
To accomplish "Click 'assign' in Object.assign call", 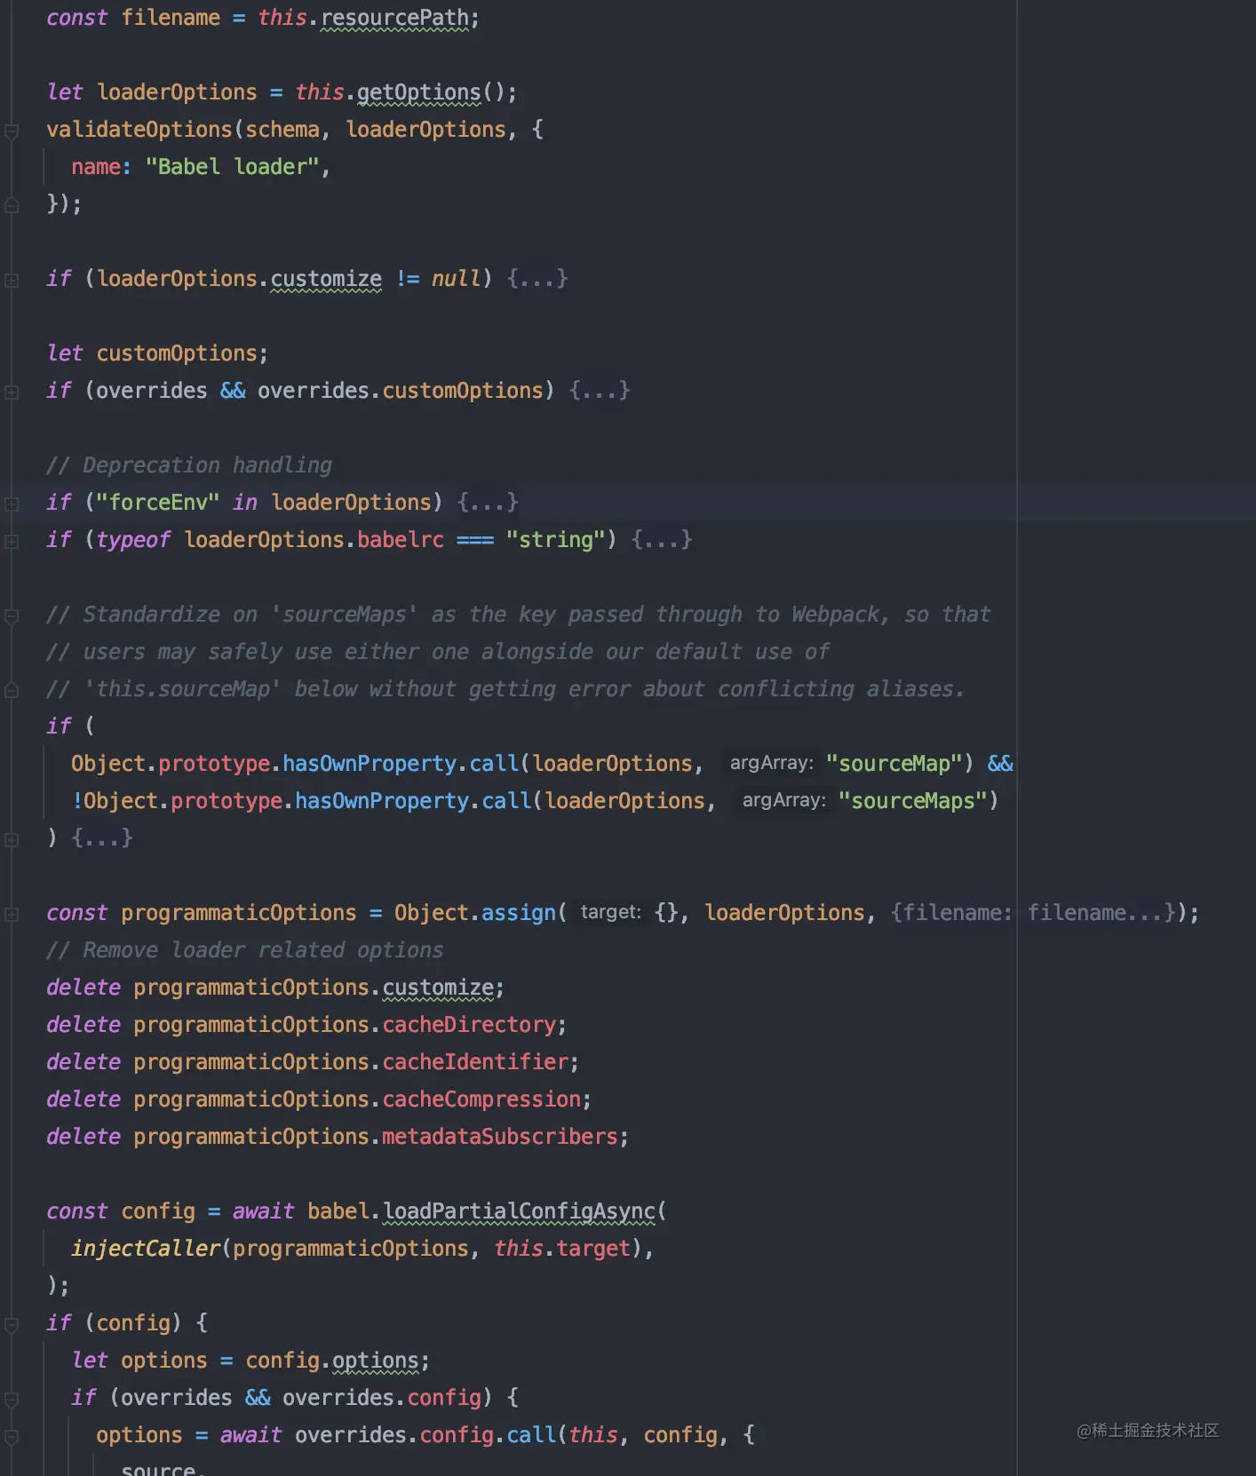I will tap(519, 913).
